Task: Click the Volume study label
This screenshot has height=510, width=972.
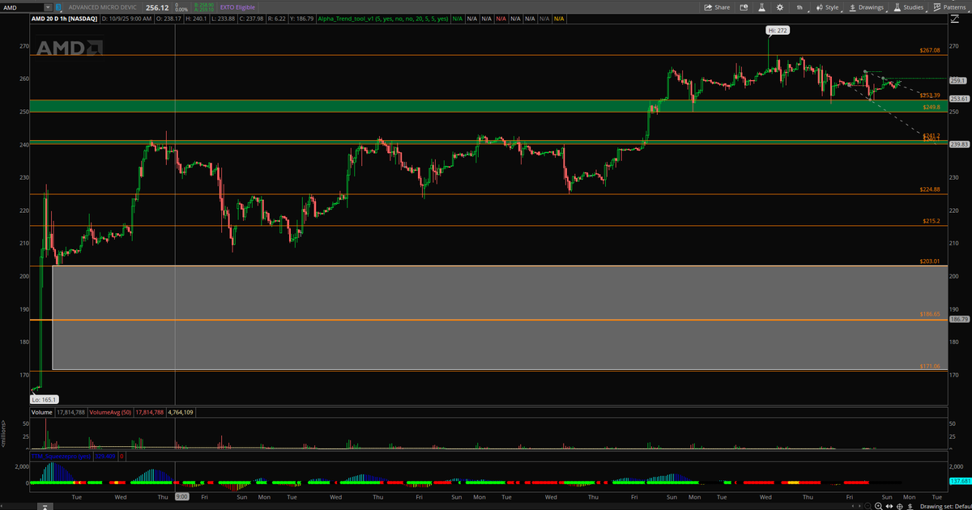Action: [x=41, y=412]
